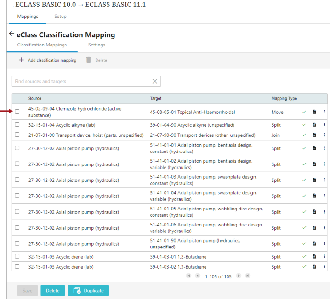Viewport: 330px width, 299px height.
Task: Tick checkbox for bent axis design, variable row
Action: pos(17,164)
